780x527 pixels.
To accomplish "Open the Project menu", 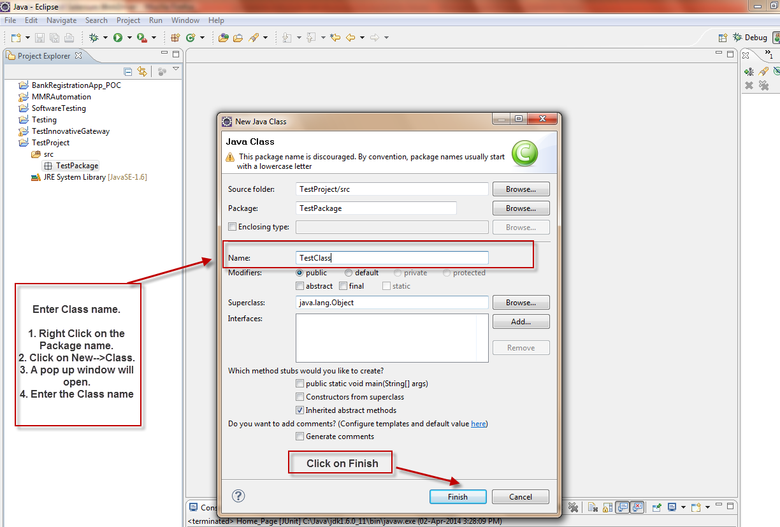I will (128, 20).
